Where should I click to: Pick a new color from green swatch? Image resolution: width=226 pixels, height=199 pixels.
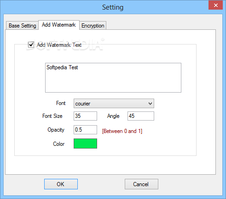85,144
